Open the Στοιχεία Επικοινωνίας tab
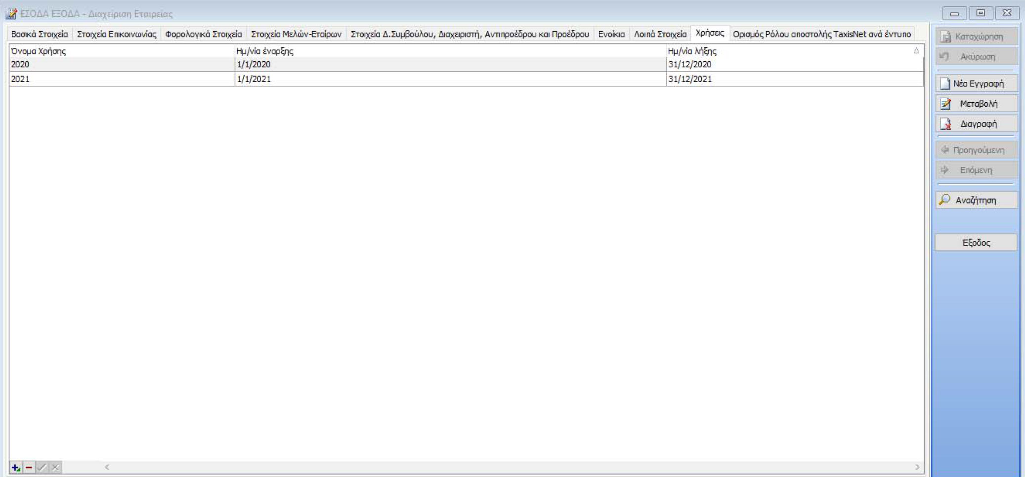Screen dimensions: 1025x477 (x=117, y=34)
